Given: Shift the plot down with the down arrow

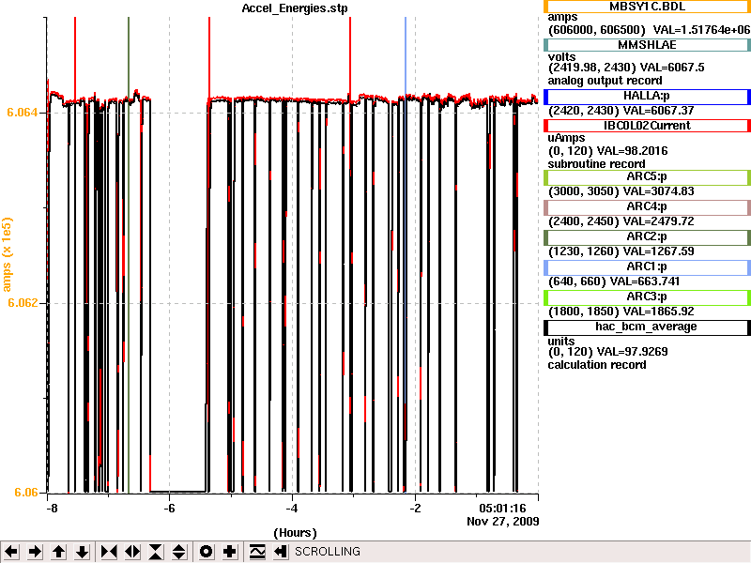Looking at the screenshot, I should click(83, 552).
